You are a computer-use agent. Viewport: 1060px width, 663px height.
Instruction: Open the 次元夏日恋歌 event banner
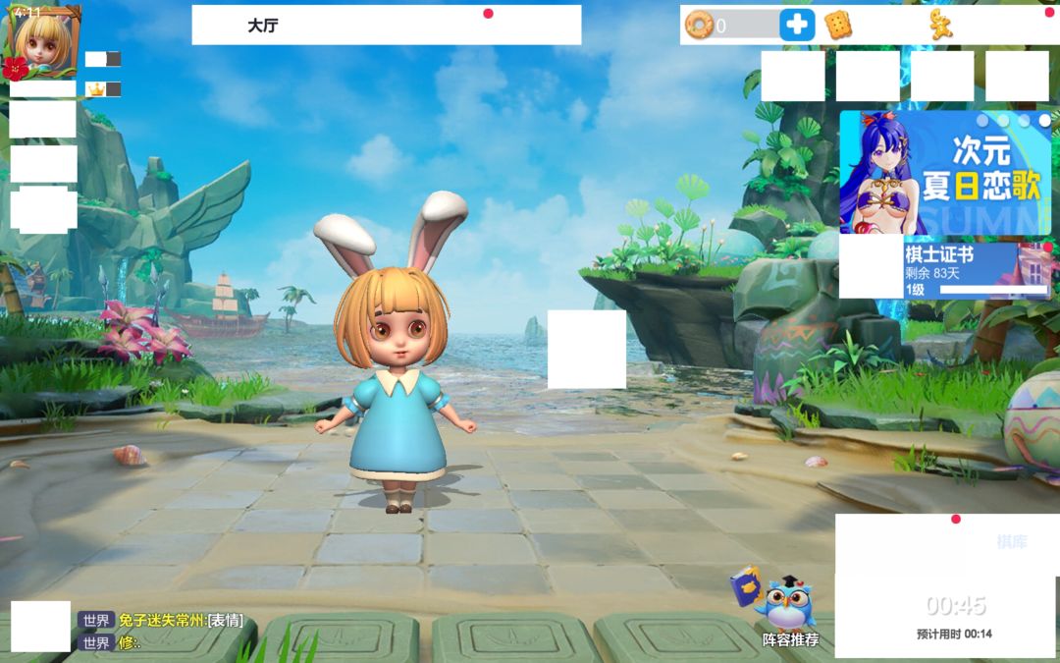click(945, 173)
